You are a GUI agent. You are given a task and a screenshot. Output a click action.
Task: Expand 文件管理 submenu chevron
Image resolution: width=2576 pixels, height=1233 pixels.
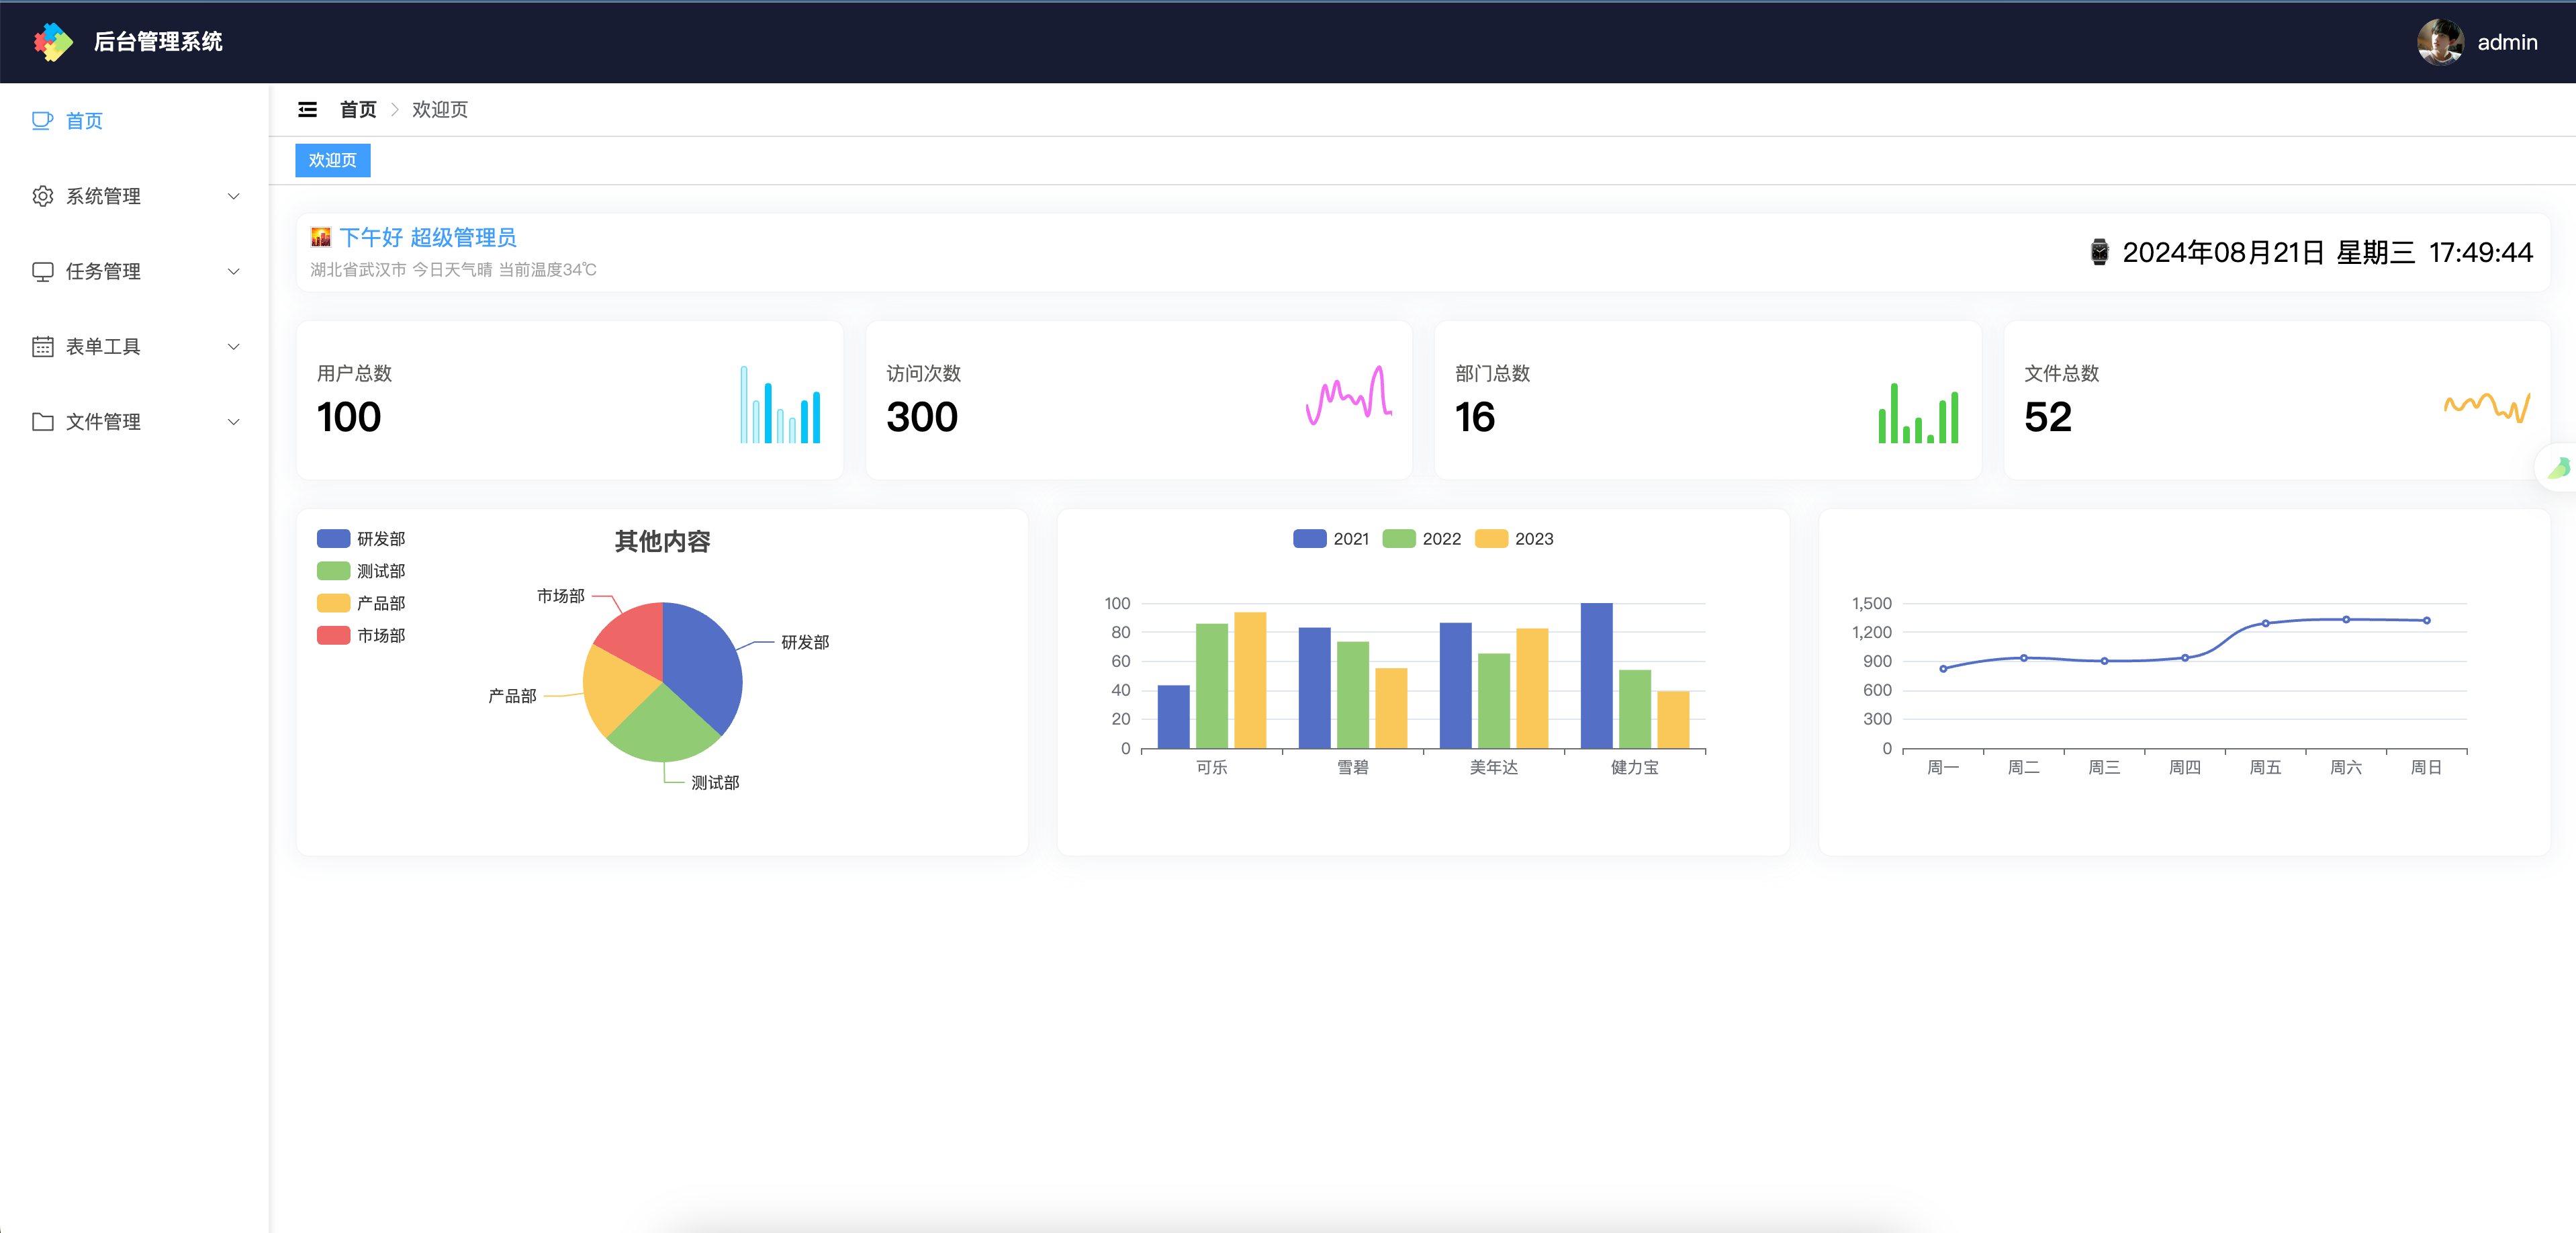[x=233, y=421]
